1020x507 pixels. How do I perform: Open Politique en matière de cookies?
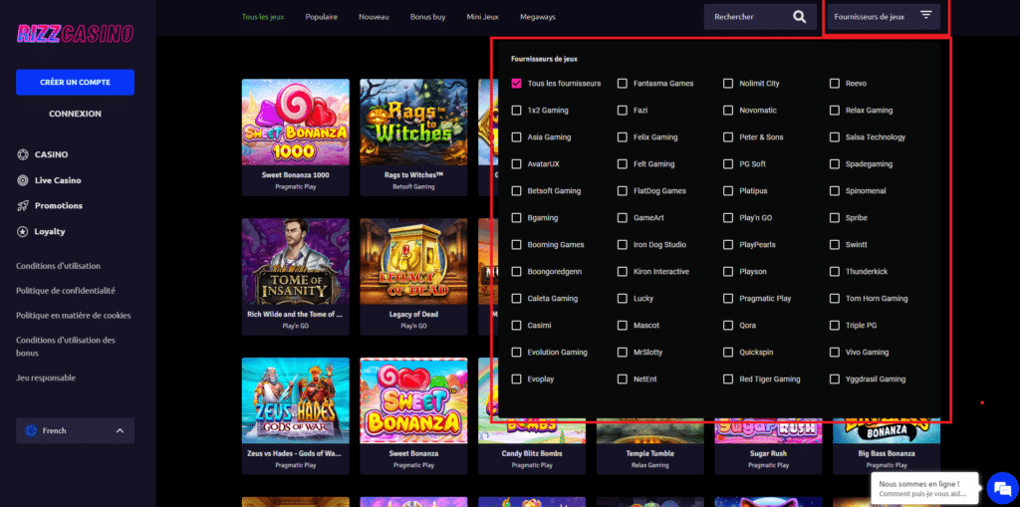[74, 316]
